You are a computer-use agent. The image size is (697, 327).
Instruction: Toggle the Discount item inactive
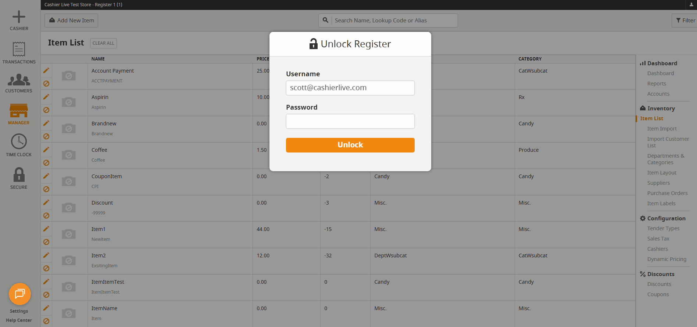46,216
